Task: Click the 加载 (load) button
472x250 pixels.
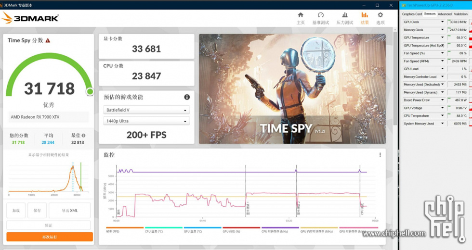Action: (16, 211)
